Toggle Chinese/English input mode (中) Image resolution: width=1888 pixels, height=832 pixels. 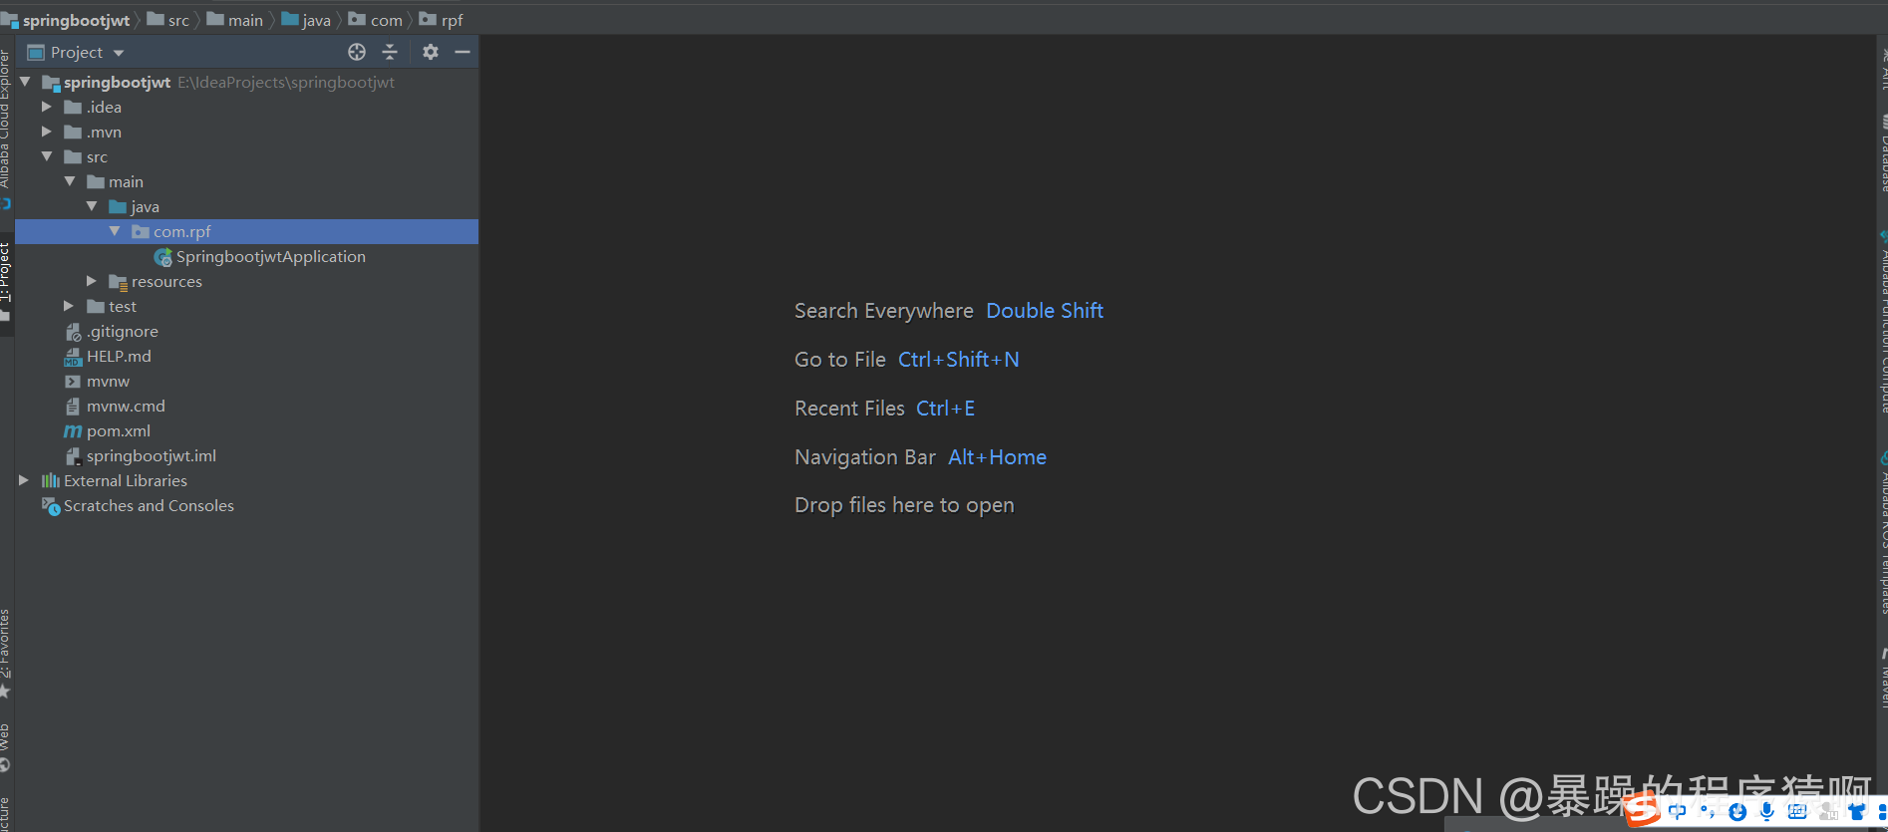click(x=1678, y=811)
